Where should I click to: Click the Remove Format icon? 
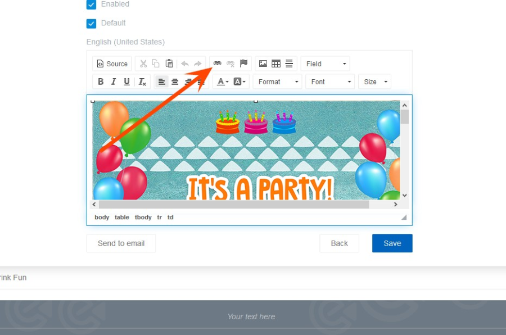142,82
